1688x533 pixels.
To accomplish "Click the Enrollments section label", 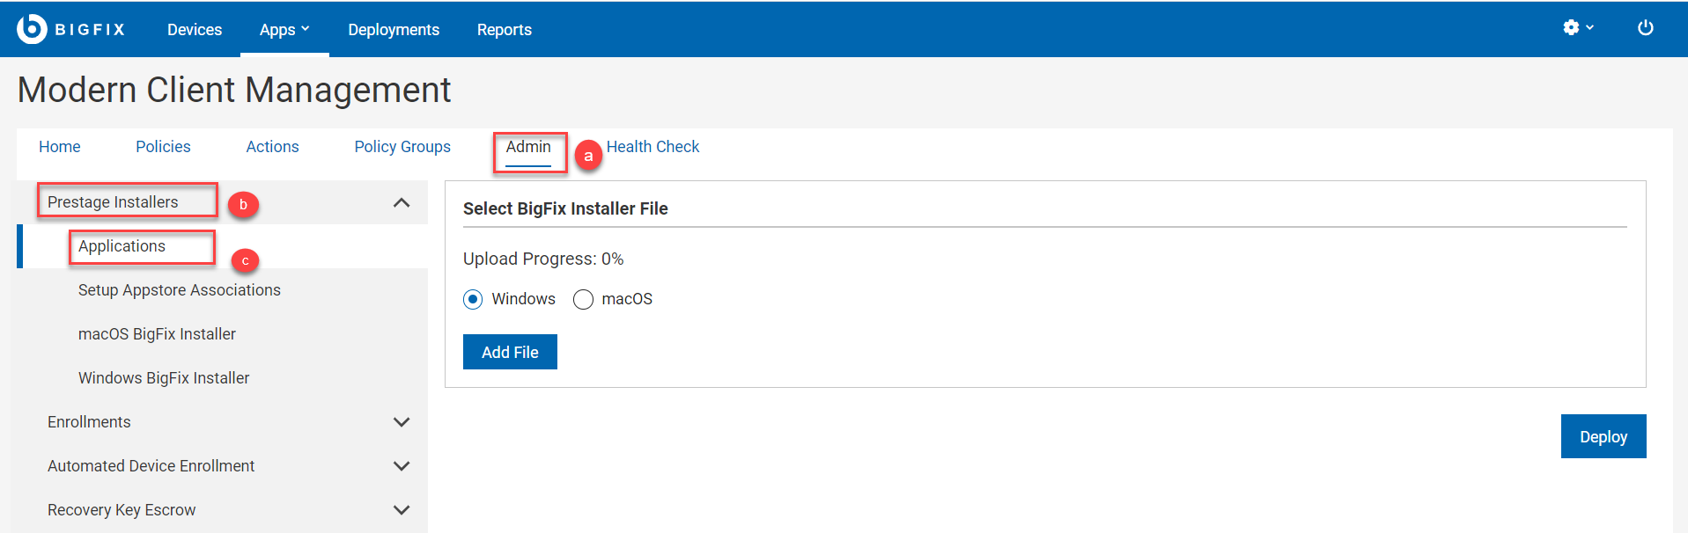I will pos(89,422).
